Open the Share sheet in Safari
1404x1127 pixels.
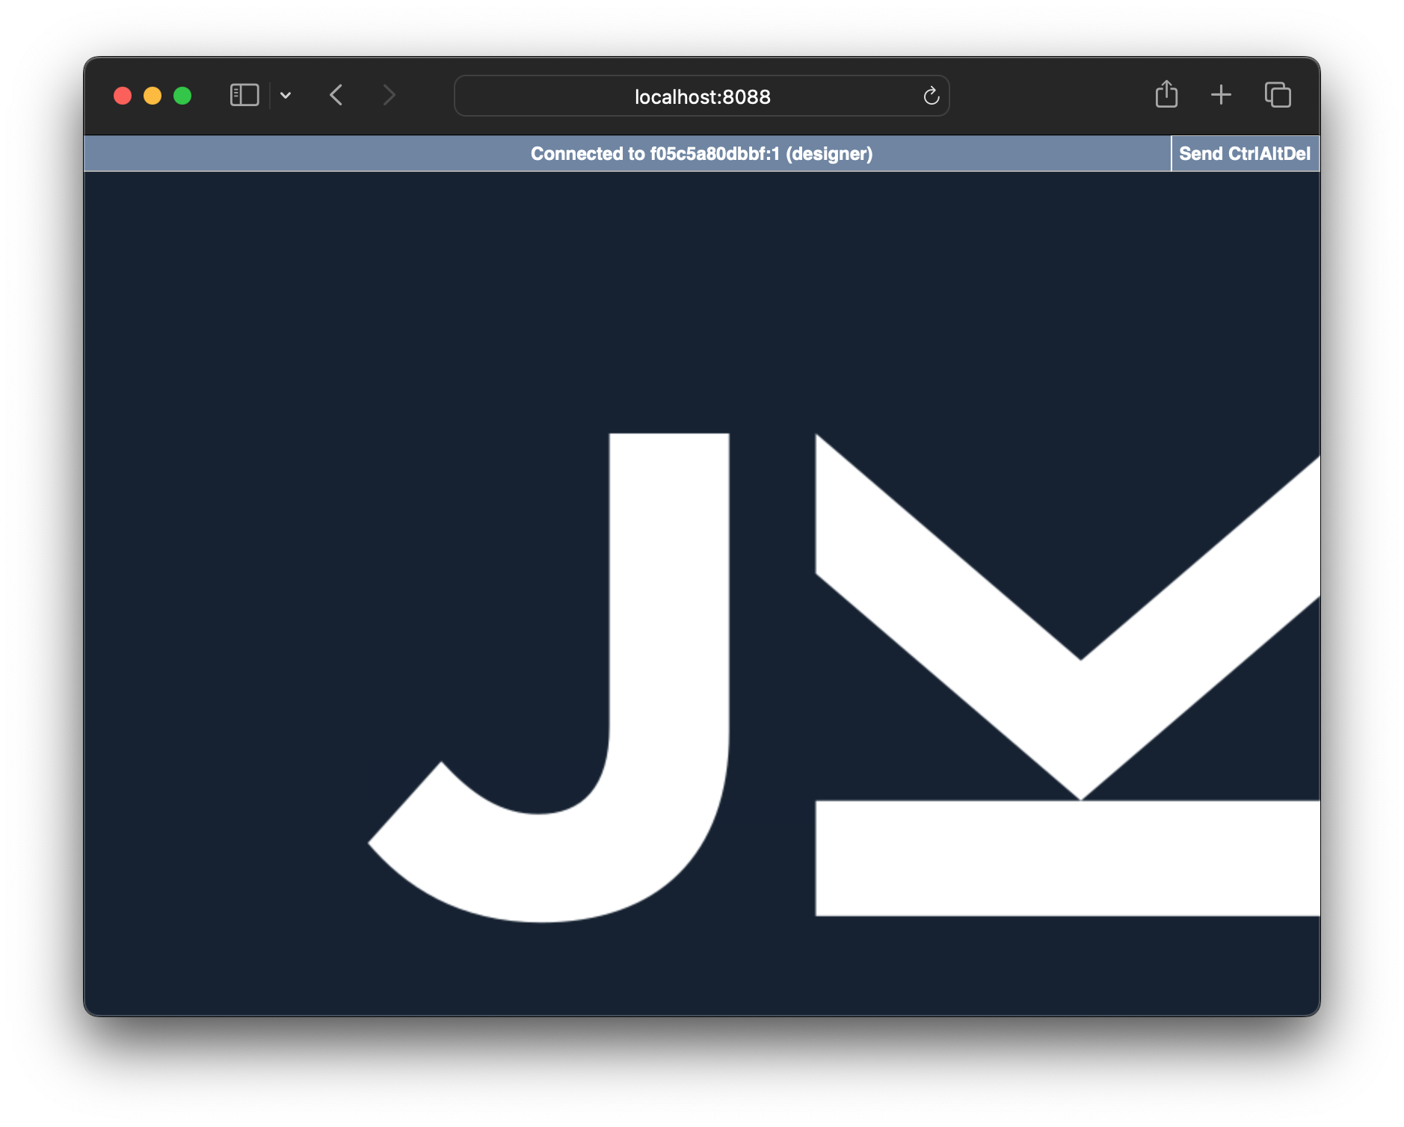point(1166,95)
